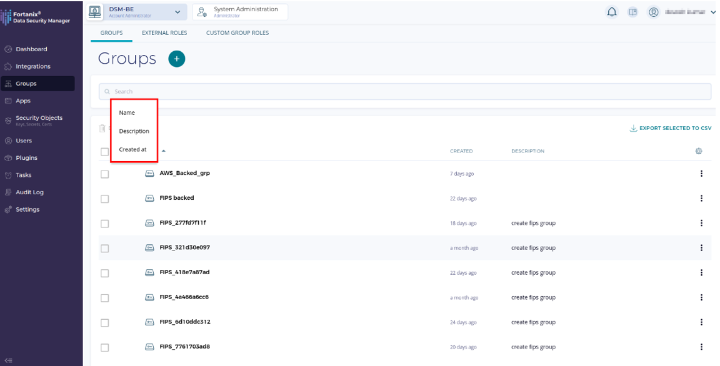The image size is (720, 366).
Task: Click the column settings gear icon
Action: [699, 151]
